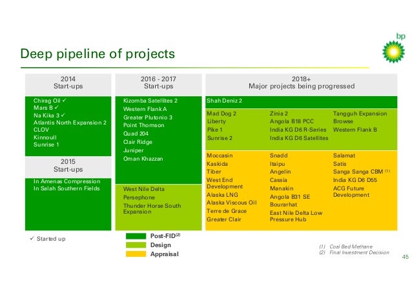Viewport: 412px width, 291px height.
Task: Select 'Cassia' entry
Action: click(x=278, y=180)
